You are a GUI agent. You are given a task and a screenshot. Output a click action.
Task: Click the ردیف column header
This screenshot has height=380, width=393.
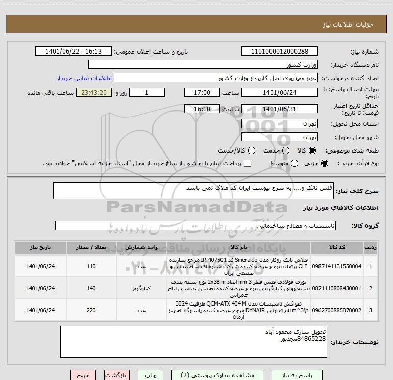(x=371, y=247)
